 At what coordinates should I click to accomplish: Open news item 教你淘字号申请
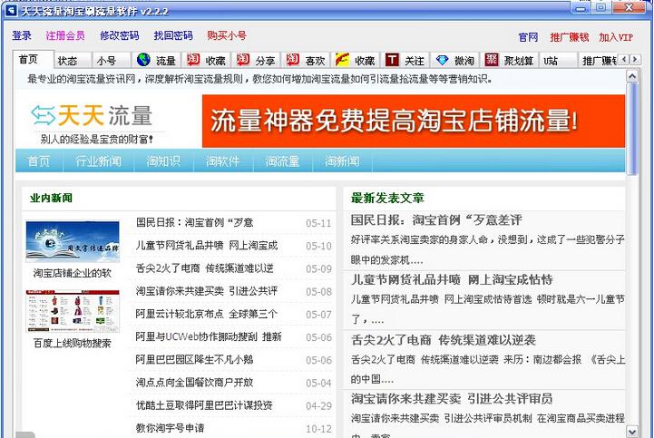pos(171,428)
